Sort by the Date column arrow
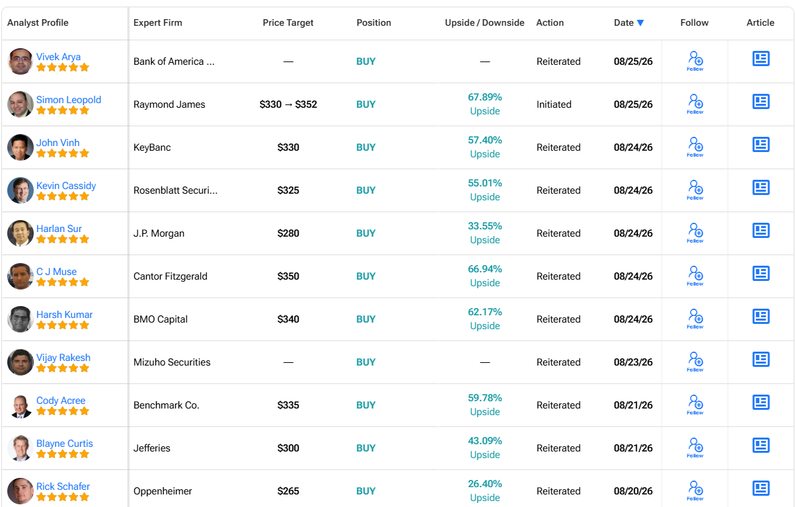The height and width of the screenshot is (507, 795). [x=640, y=23]
